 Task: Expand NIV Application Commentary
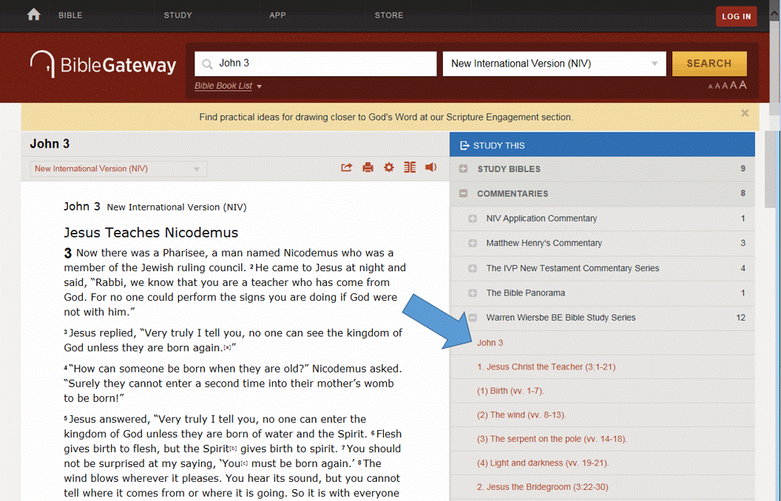[473, 219]
